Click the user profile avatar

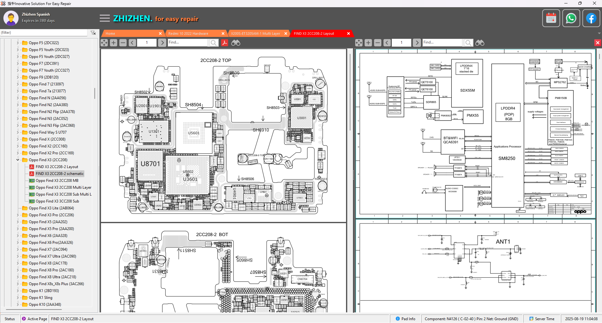11,18
